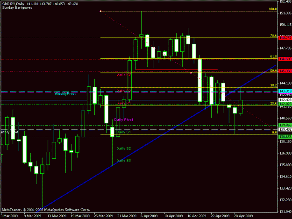Click 132.230 on the price axis
Viewport: 292px width, 219px height.
(285, 200)
